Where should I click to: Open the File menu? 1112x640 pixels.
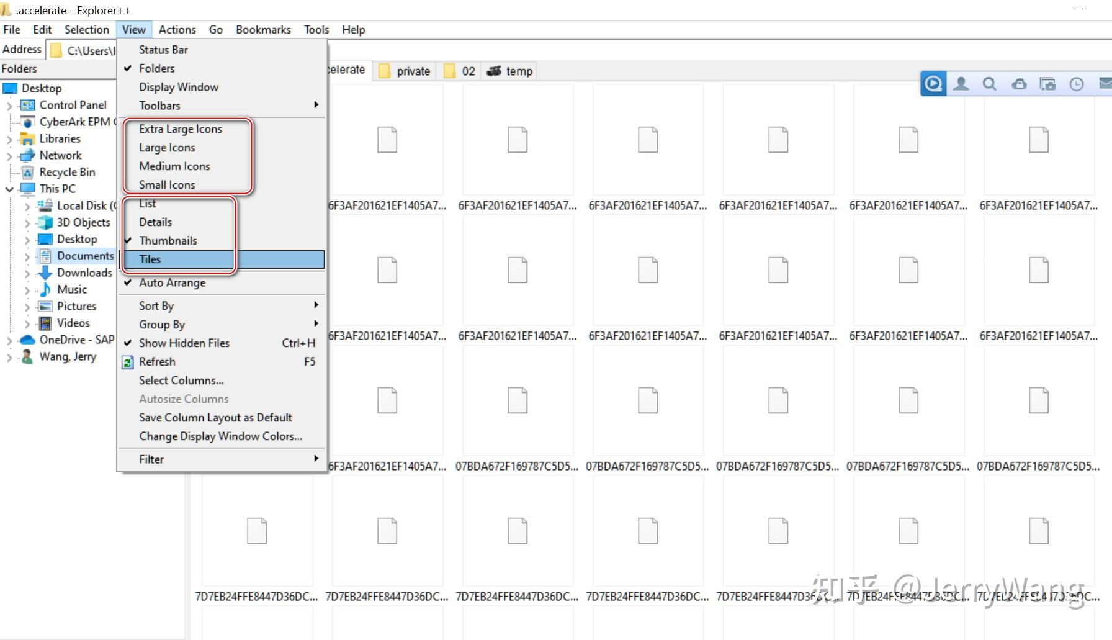point(12,30)
